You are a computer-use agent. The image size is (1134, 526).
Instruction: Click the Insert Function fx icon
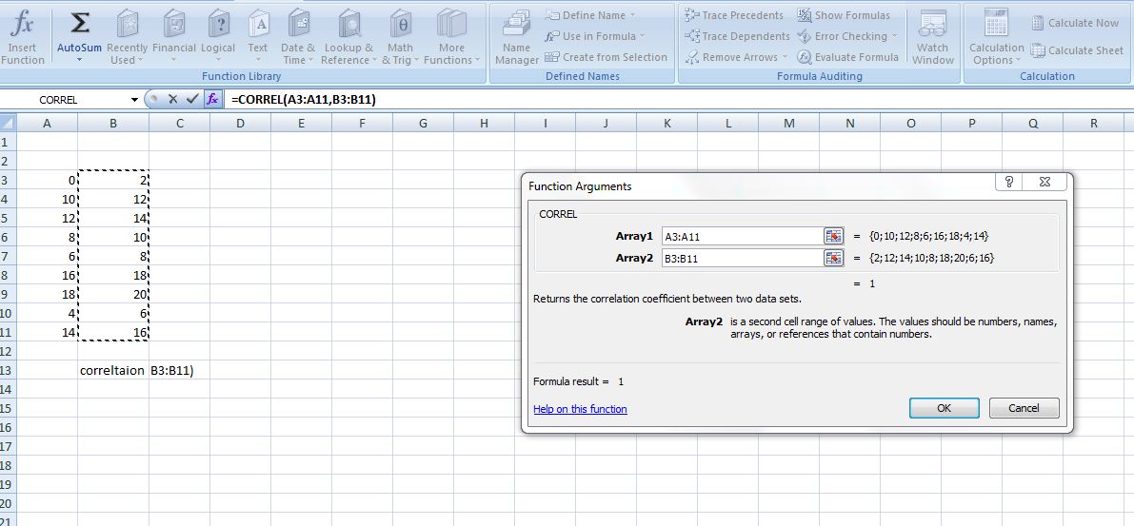click(23, 25)
